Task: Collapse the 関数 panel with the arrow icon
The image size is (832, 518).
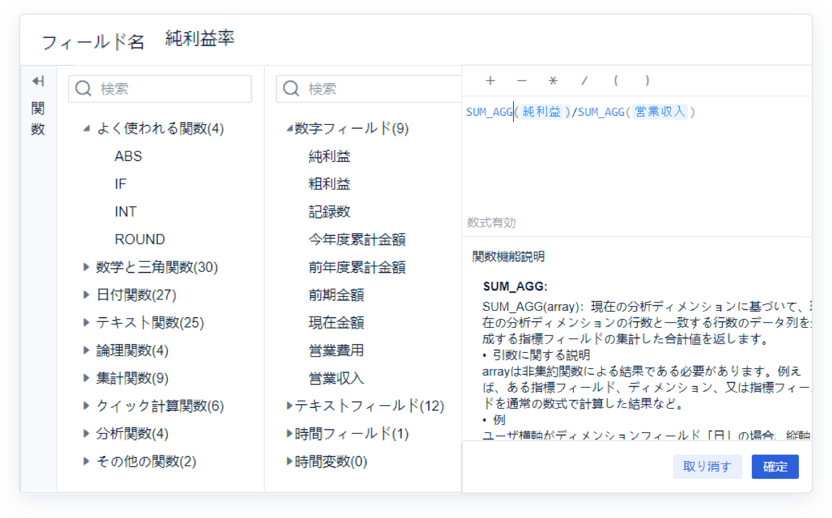Action: point(38,80)
